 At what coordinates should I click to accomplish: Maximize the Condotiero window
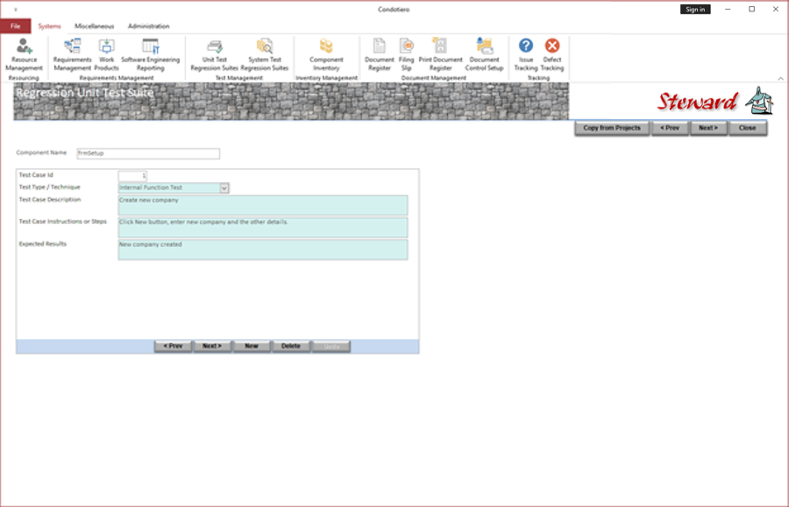752,9
